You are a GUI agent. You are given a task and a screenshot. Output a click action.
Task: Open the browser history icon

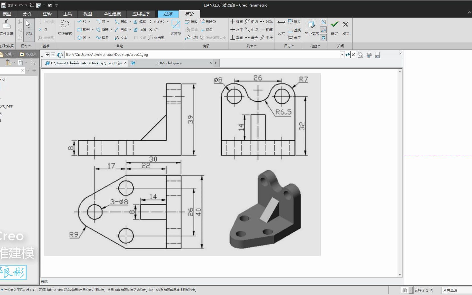click(60, 55)
